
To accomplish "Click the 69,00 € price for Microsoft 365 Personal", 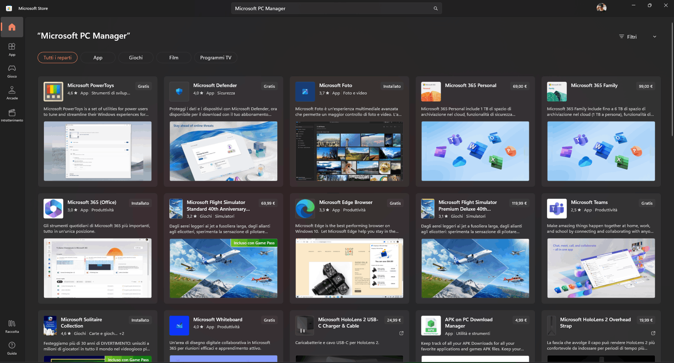I will click(x=520, y=86).
